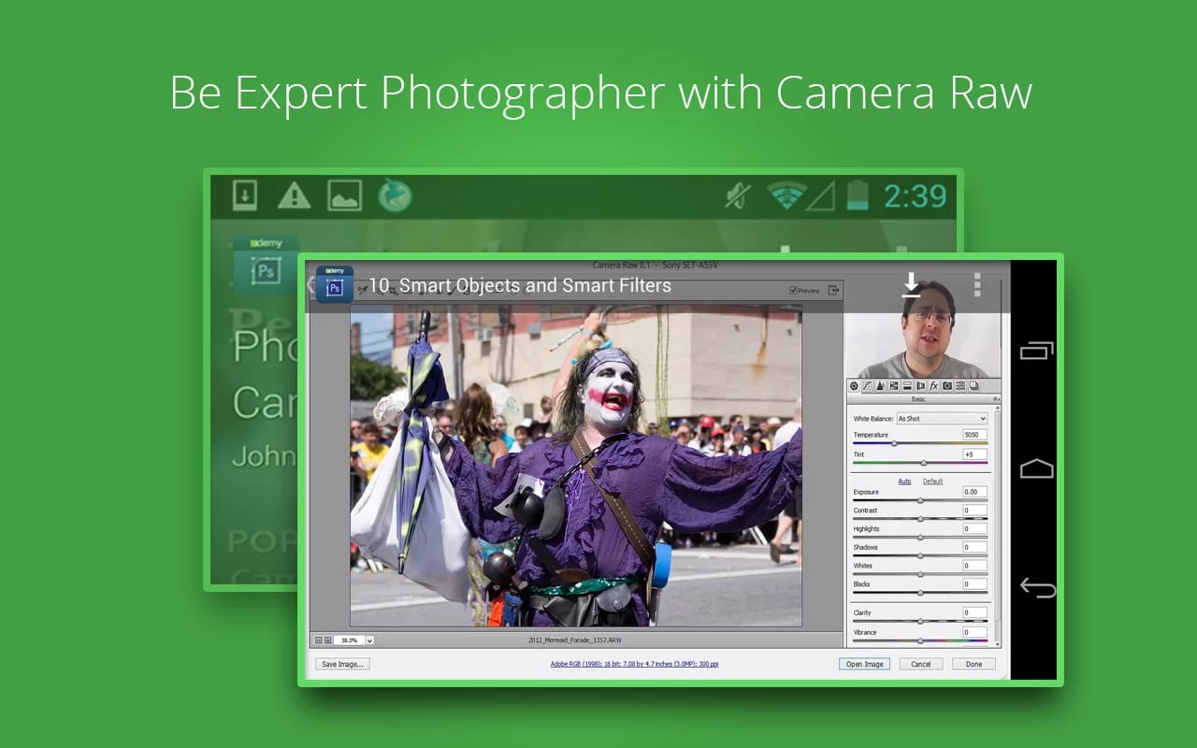
Task: Click the Highlights value field
Action: 975,528
